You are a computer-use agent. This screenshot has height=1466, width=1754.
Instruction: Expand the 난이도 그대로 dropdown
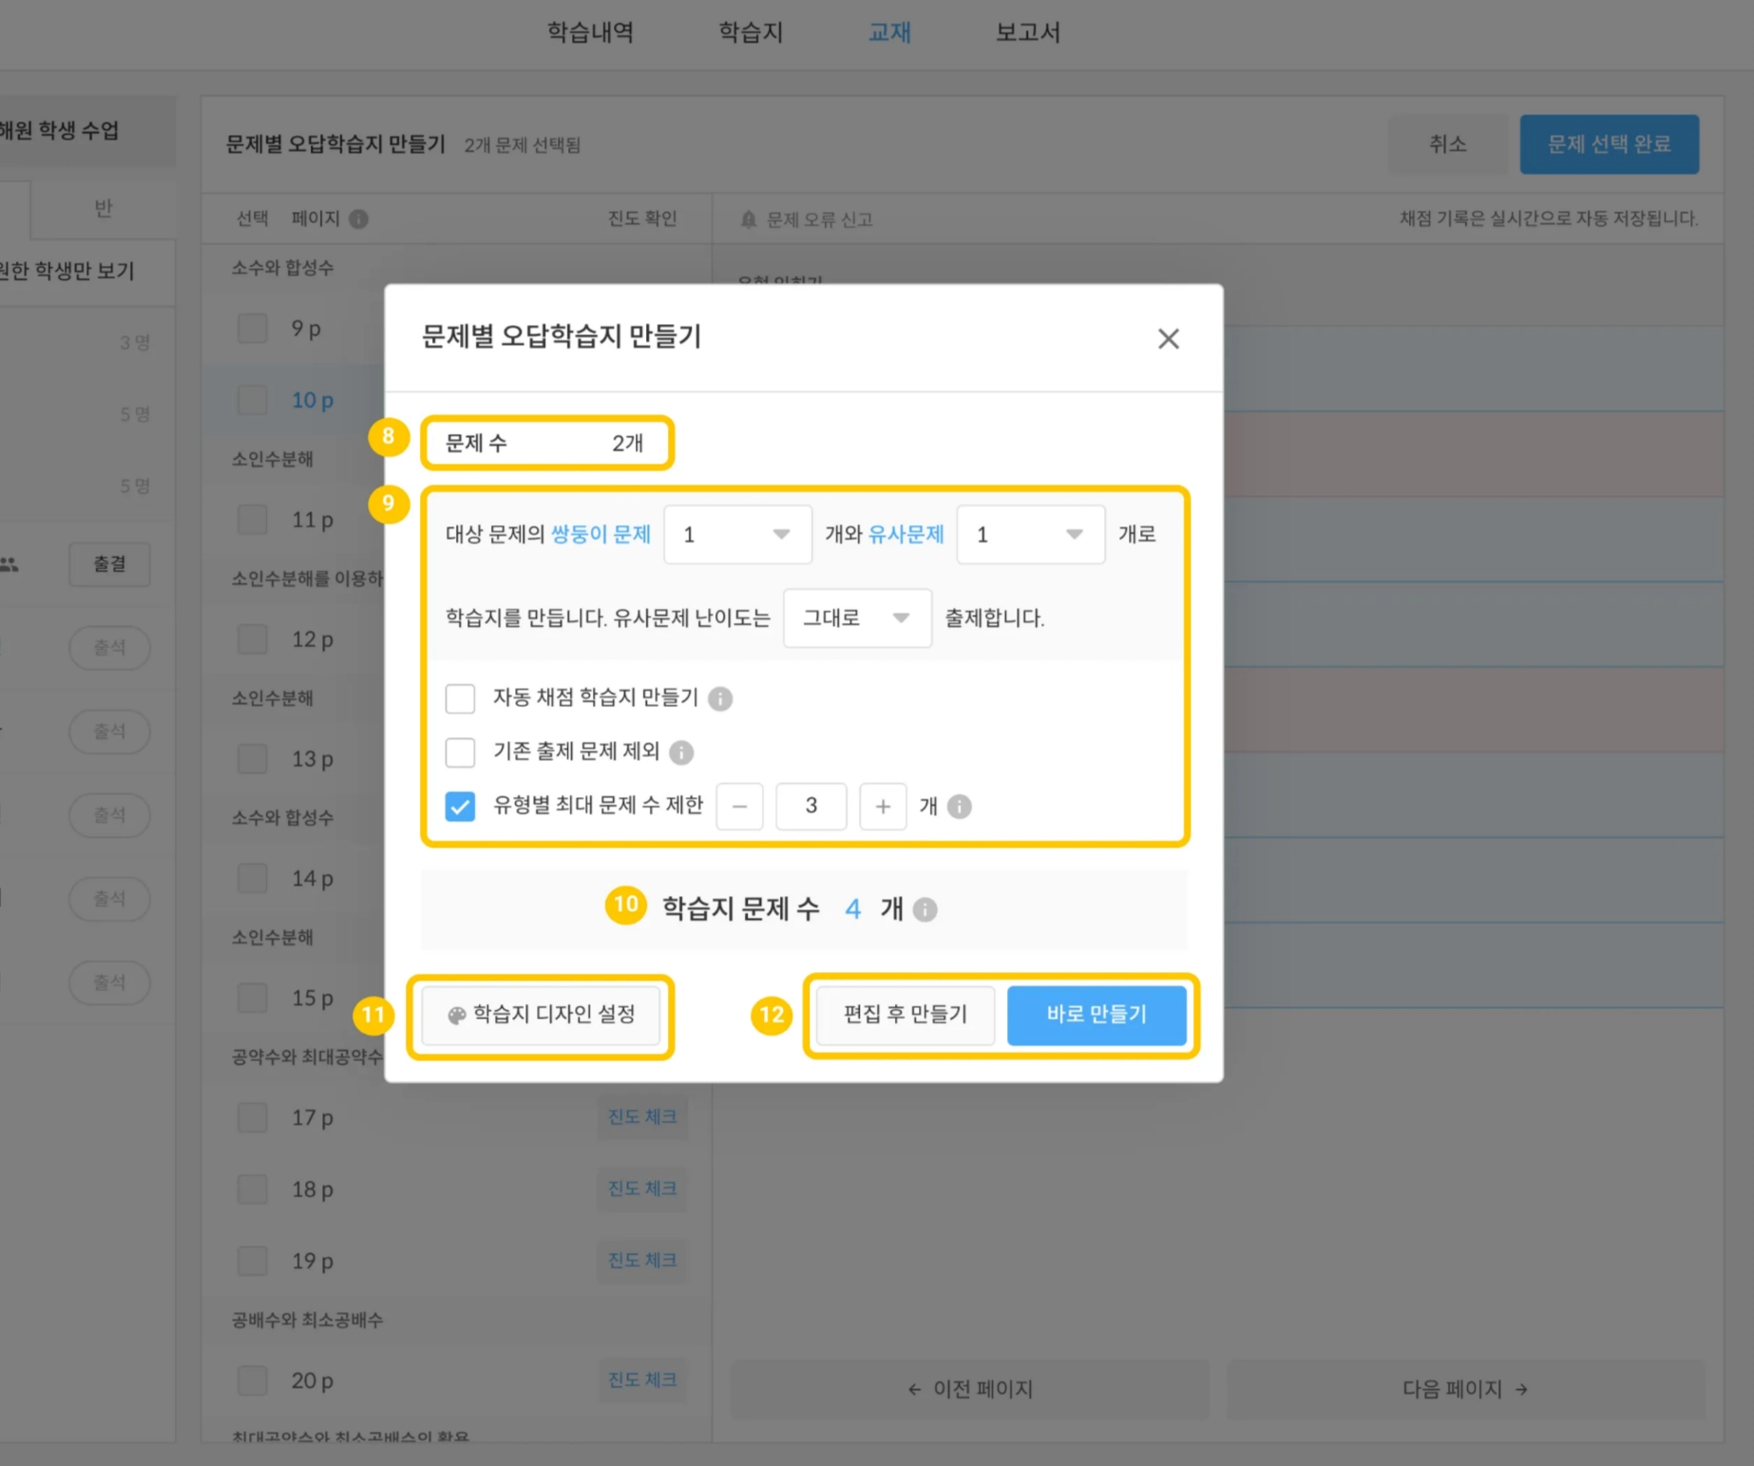tap(857, 619)
